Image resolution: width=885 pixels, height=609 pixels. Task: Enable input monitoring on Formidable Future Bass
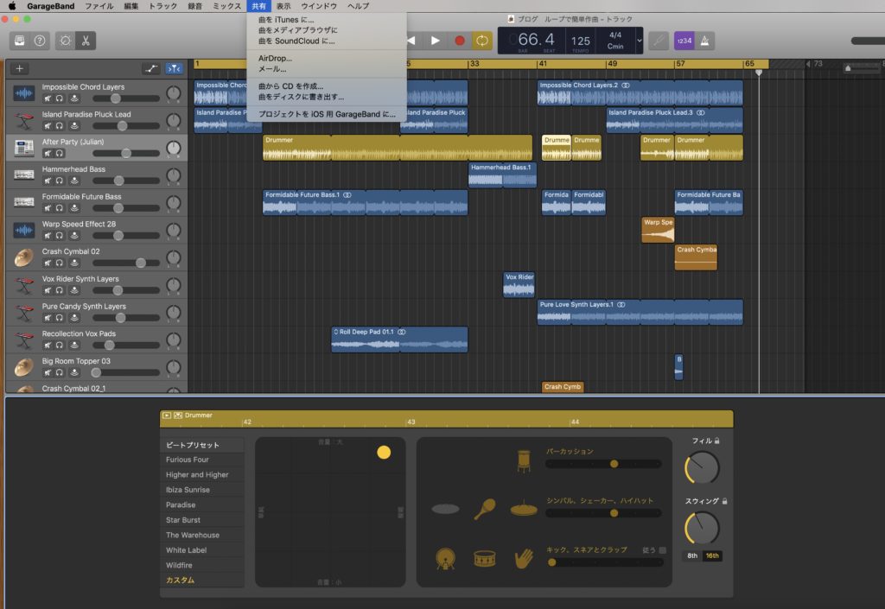pos(74,209)
